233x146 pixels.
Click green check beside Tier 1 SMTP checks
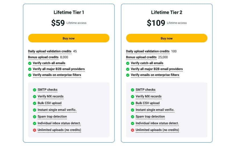pyautogui.click(x=35, y=90)
